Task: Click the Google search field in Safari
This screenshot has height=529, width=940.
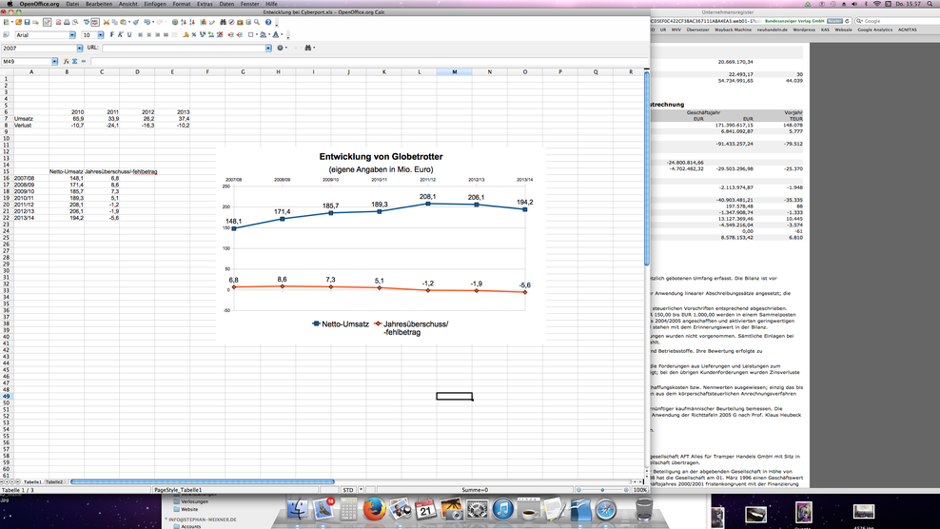Action: click(x=896, y=21)
